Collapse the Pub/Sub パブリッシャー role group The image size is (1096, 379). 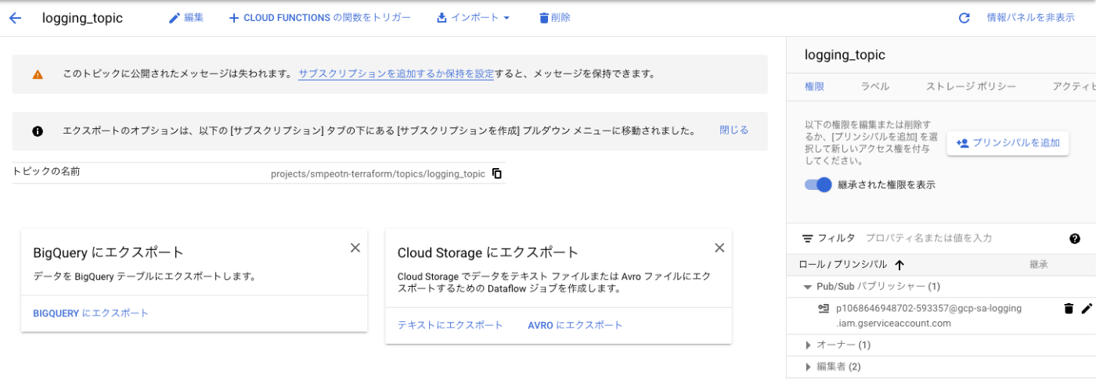click(809, 287)
